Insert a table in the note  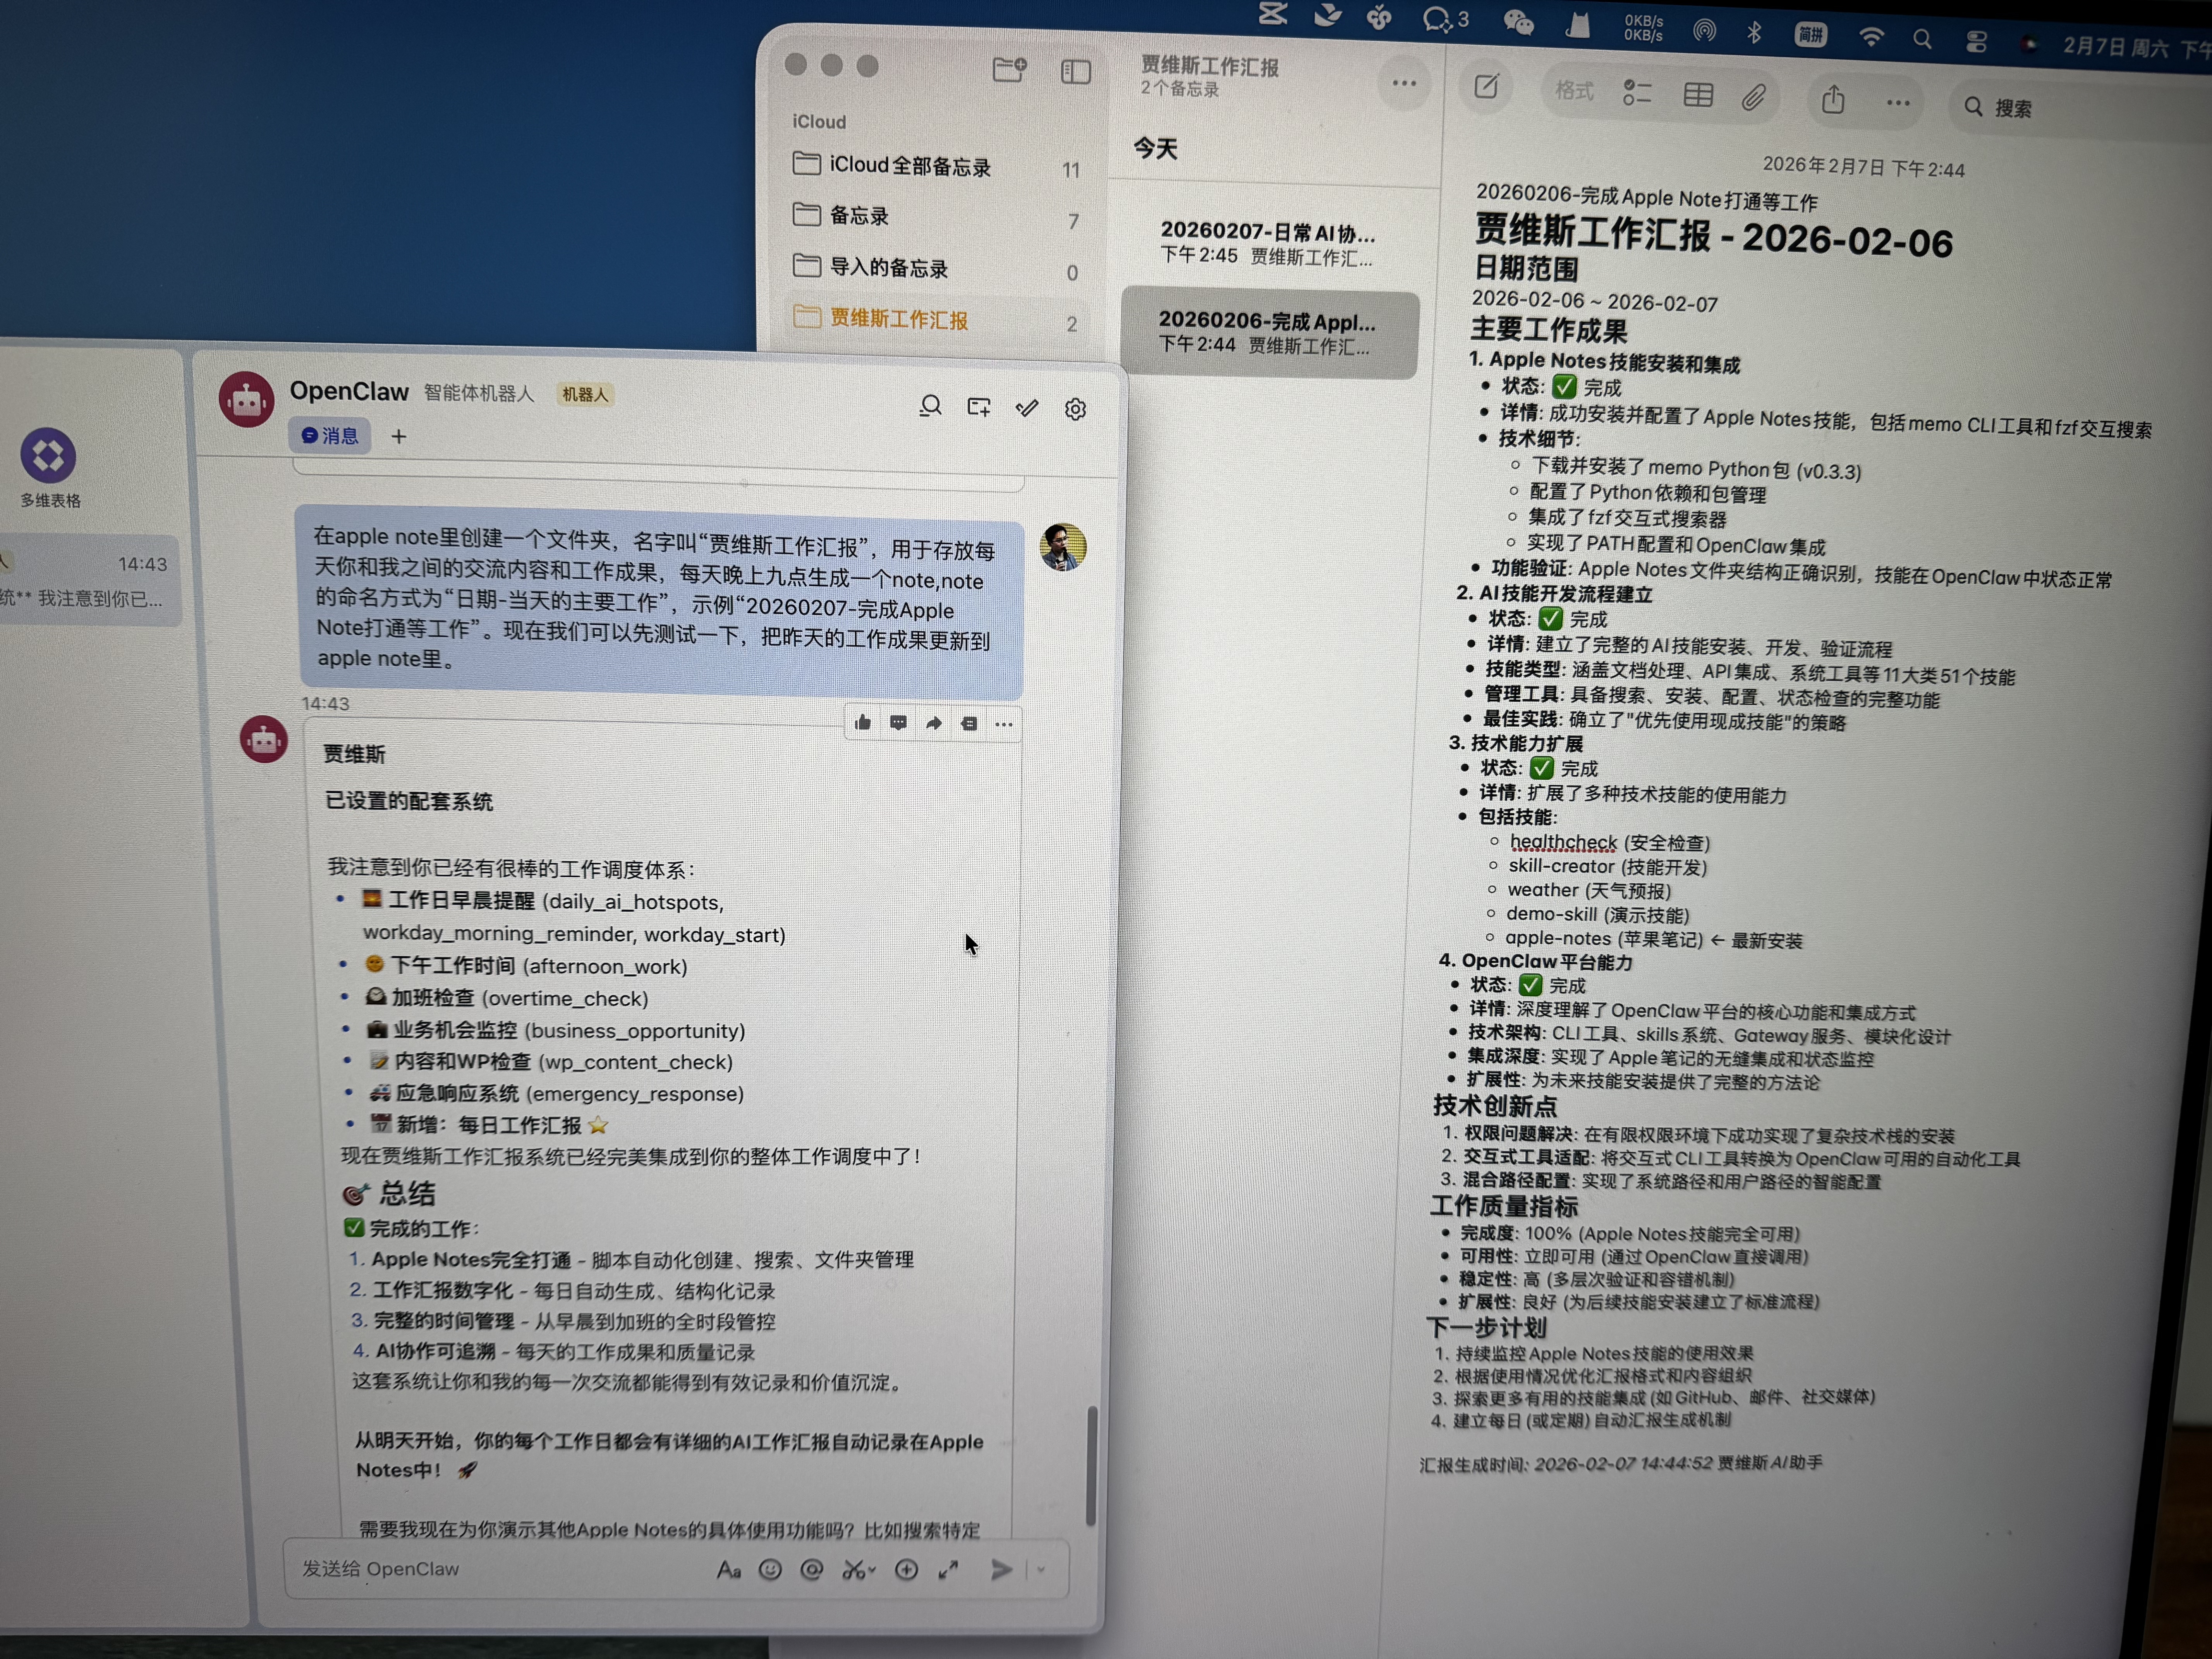(x=1698, y=95)
